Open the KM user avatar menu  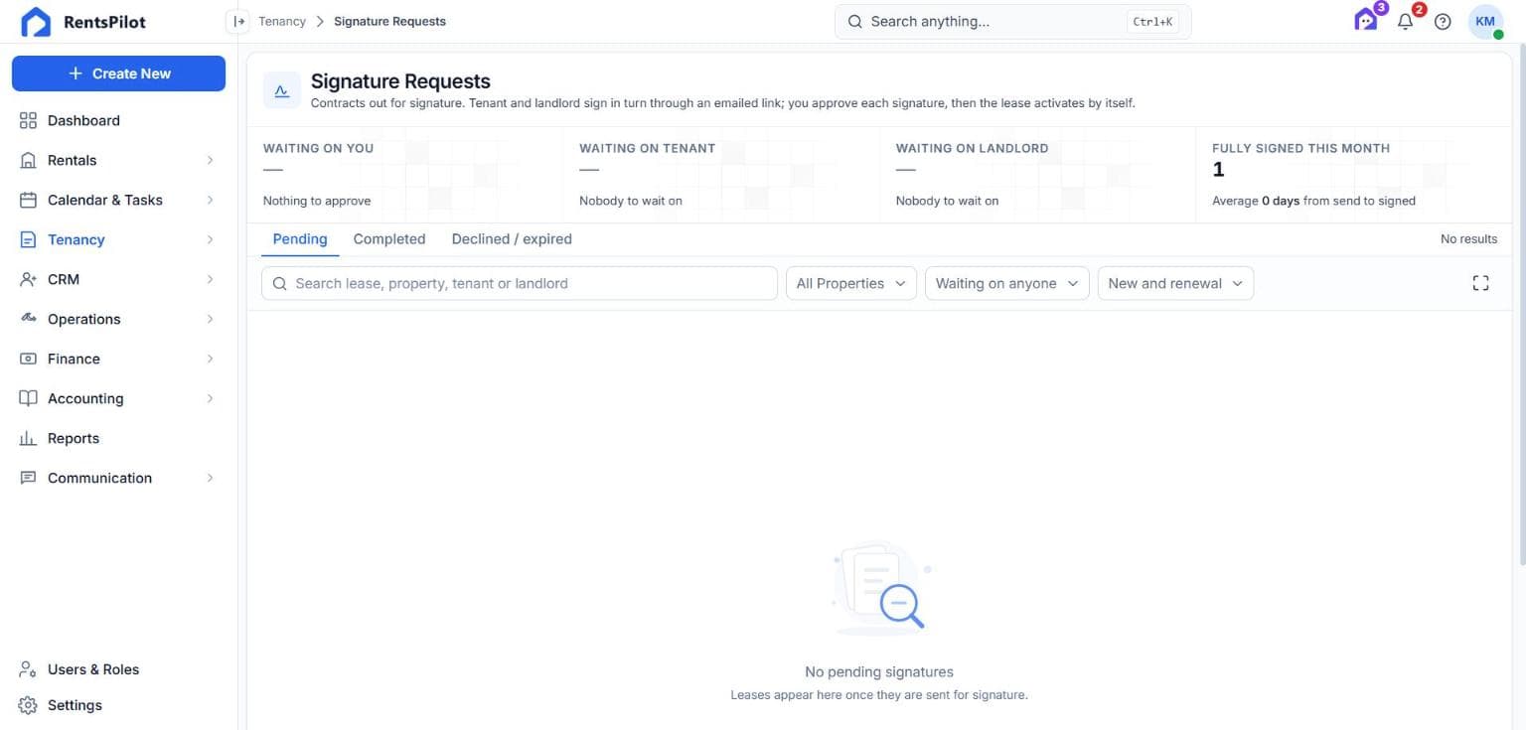tap(1485, 21)
